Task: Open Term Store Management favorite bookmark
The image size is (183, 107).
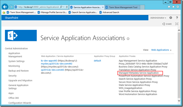Action: point(21,12)
